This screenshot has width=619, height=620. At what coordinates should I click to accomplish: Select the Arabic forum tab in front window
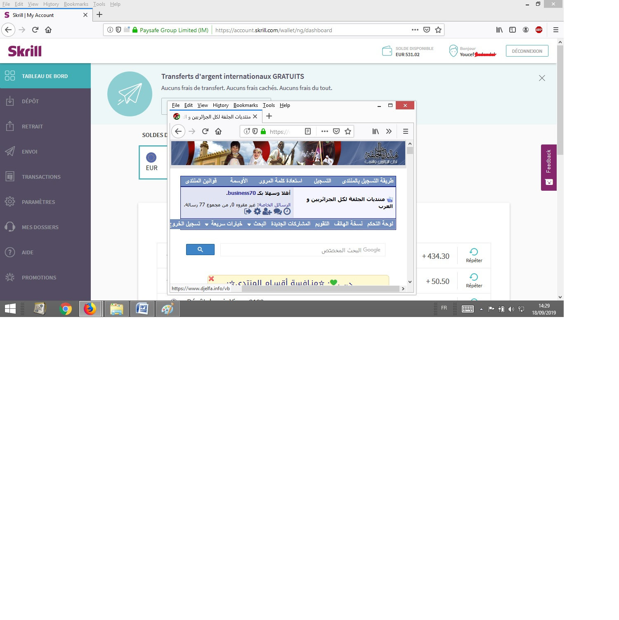[215, 116]
